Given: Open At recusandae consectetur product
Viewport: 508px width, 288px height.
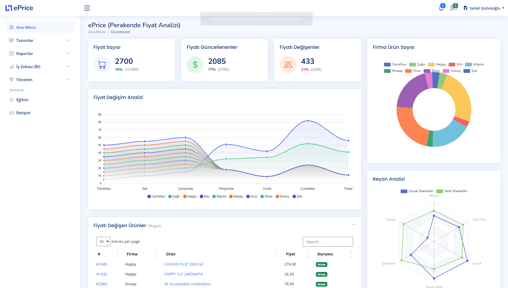Looking at the screenshot, I should click(188, 284).
